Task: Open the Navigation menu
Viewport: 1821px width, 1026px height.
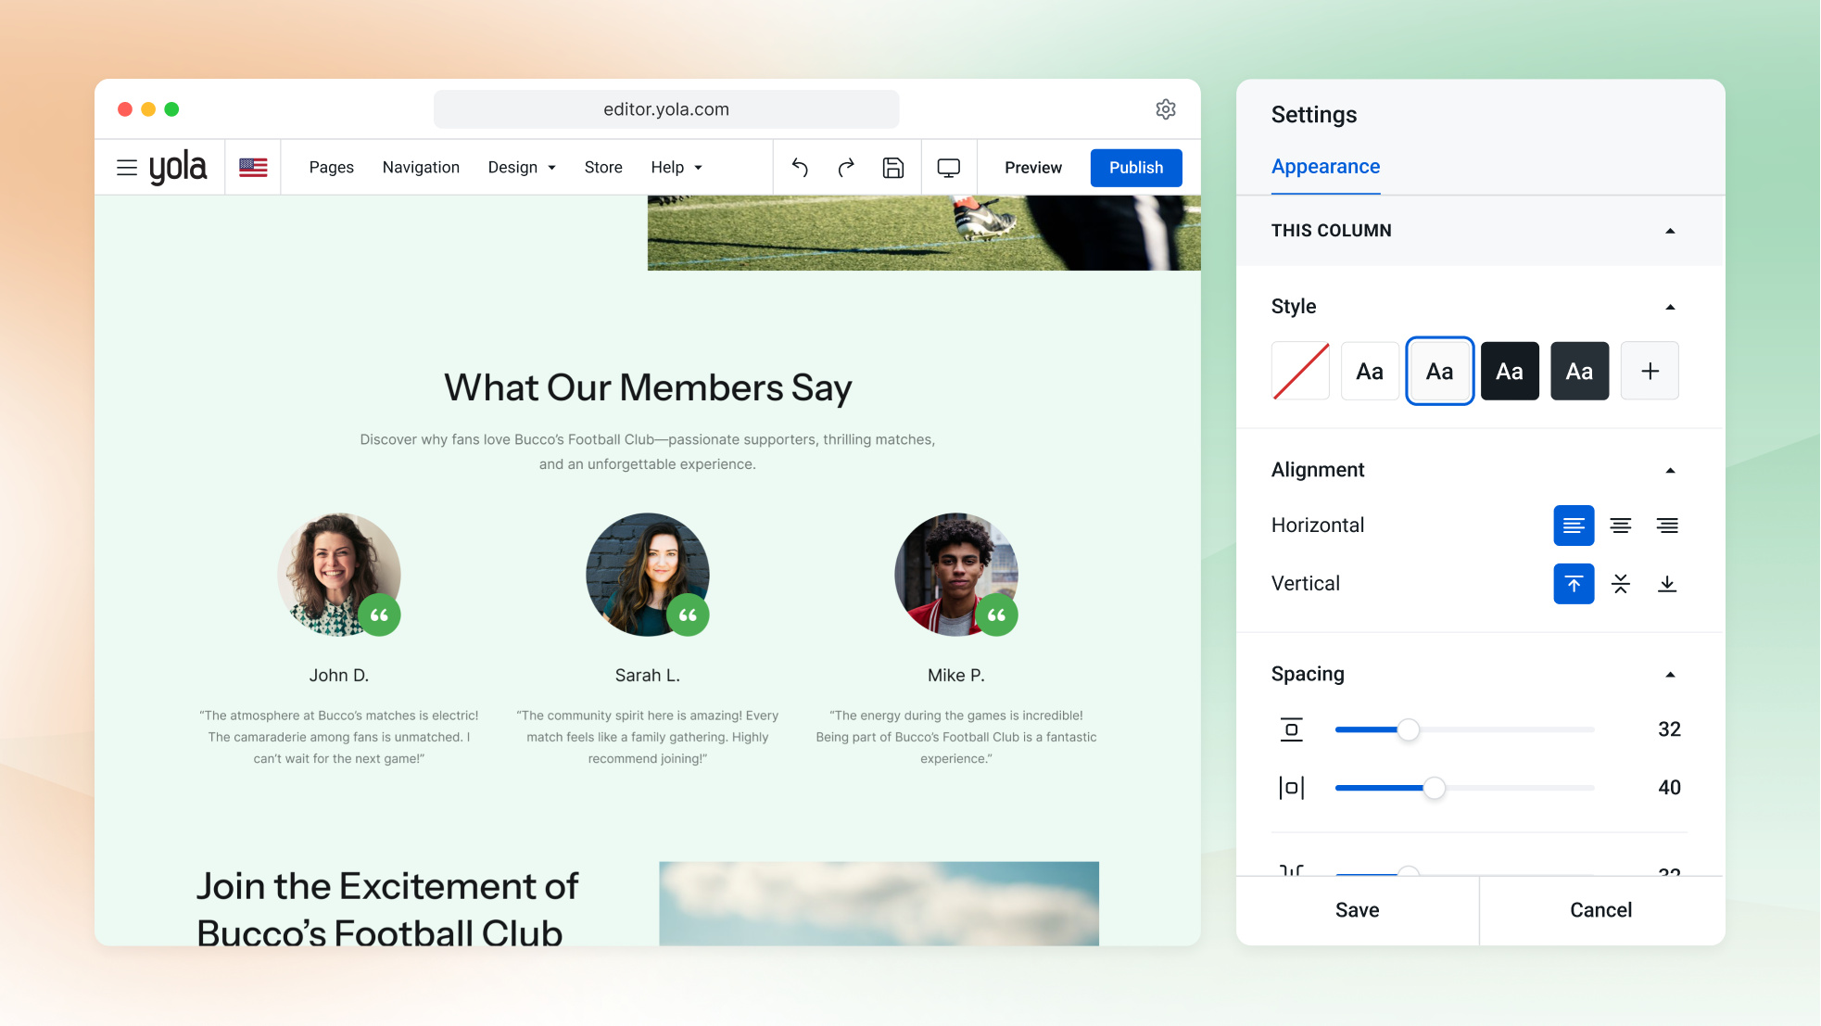Action: click(x=421, y=168)
